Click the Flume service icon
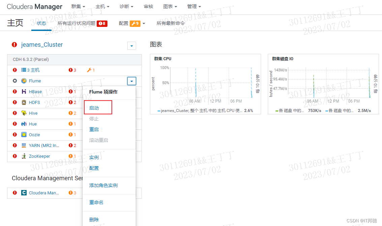Viewport: 382px width, 226px height. 24,81
